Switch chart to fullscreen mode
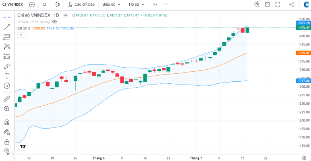The height and width of the screenshot is (161, 311). pos(278,4)
